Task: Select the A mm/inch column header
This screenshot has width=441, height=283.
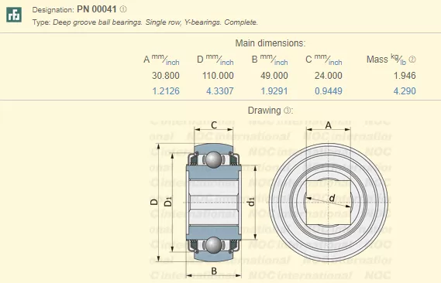Action: click(161, 60)
